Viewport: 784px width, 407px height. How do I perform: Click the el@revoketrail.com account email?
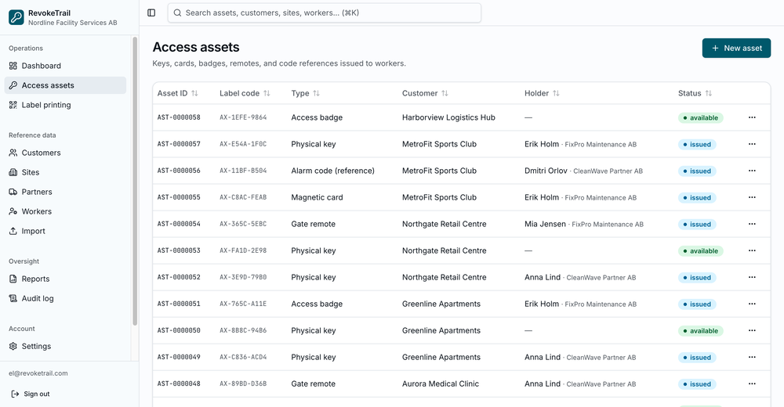tap(38, 373)
